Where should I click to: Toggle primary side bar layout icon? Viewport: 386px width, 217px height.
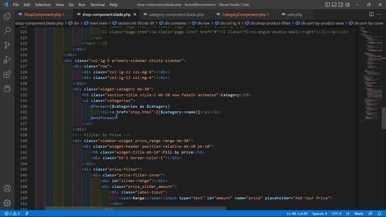pos(327,5)
